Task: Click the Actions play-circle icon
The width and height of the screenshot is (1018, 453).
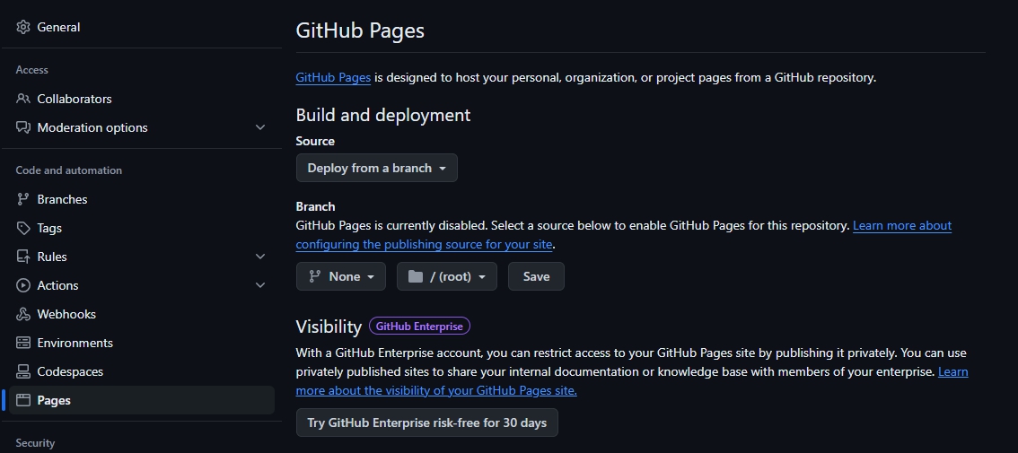Action: 23,285
